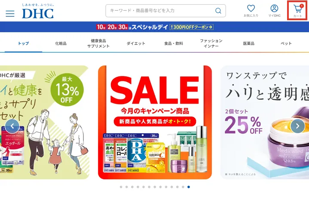Click the 300円OFFクーポン special day banner
Image resolution: width=309 pixels, height=199 pixels.
(155, 27)
